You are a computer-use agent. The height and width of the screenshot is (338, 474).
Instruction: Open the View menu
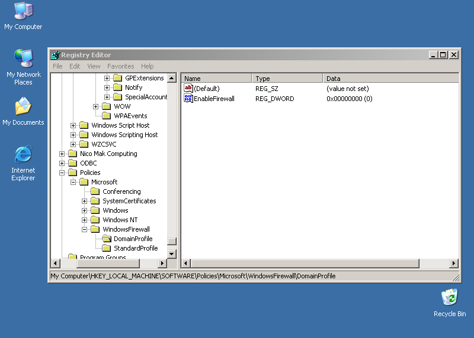coord(94,66)
